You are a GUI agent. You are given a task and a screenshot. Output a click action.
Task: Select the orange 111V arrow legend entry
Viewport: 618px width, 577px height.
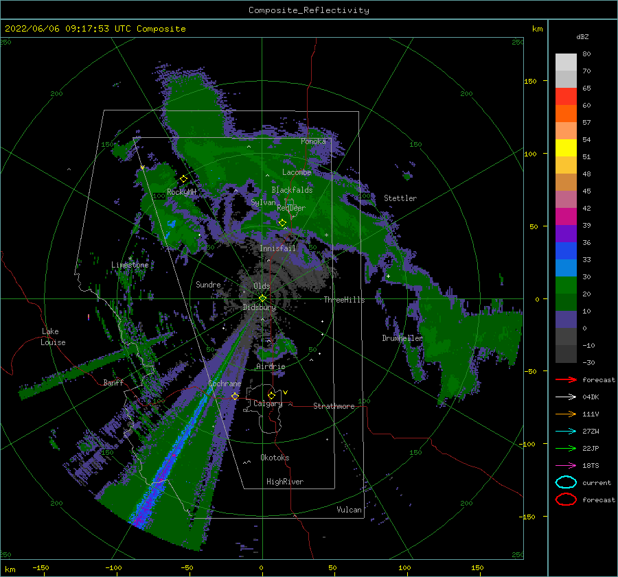pos(566,414)
